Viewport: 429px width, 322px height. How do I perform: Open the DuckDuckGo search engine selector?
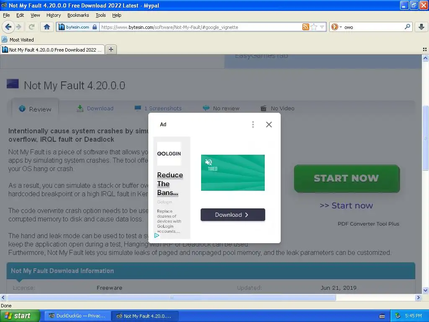pyautogui.click(x=336, y=27)
